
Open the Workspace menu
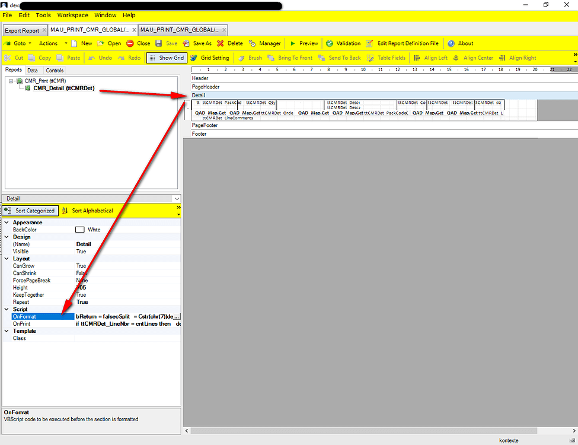pyautogui.click(x=72, y=15)
